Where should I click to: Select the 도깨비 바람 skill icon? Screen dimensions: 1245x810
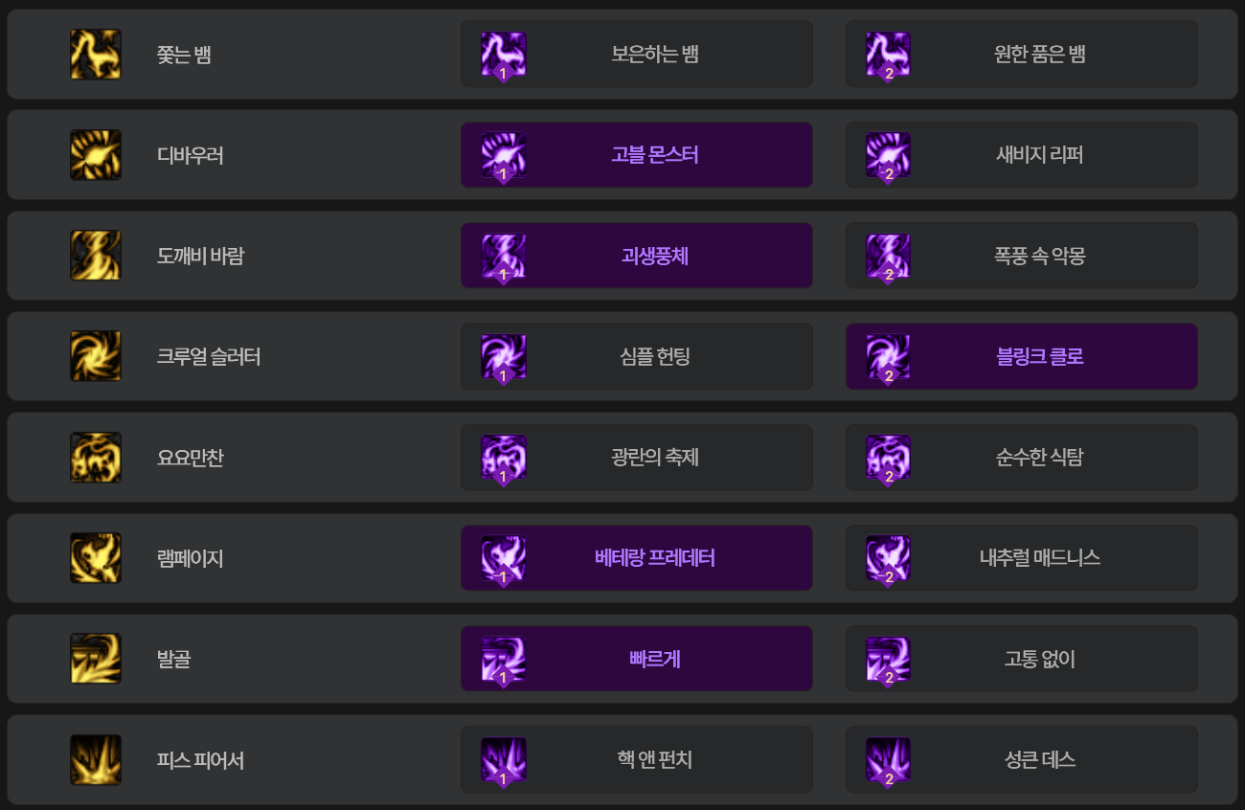[x=96, y=256]
